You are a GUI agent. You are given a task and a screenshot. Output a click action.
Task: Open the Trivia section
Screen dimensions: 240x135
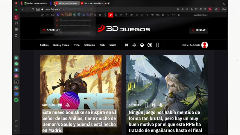[x=76, y=45]
